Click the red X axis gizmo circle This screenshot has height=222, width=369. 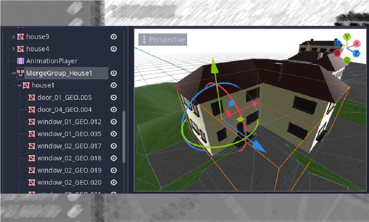pyautogui.click(x=357, y=43)
